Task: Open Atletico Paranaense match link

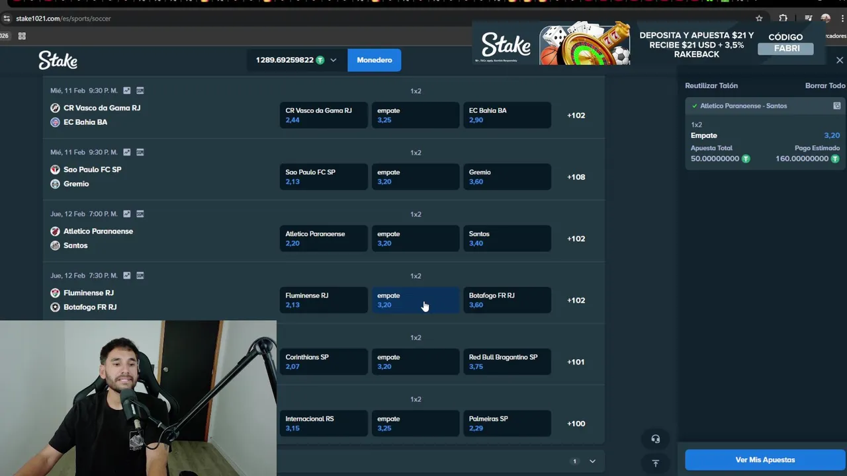Action: point(98,231)
